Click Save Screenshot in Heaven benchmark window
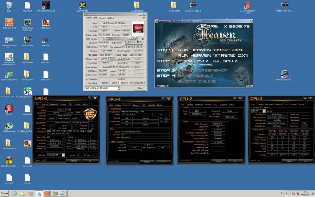Screen dimensions: 315x197 click(x=203, y=71)
